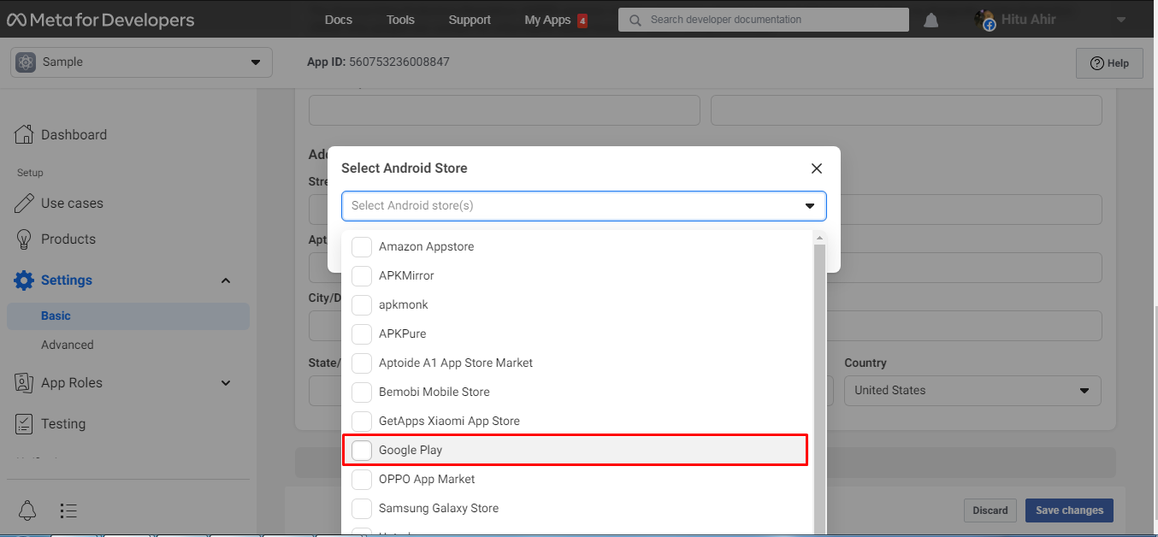This screenshot has width=1158, height=537.
Task: Click Save changes
Action: coord(1069,510)
